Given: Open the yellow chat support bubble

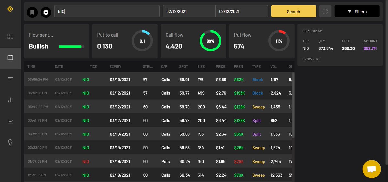Looking at the screenshot, I should pos(372,169).
